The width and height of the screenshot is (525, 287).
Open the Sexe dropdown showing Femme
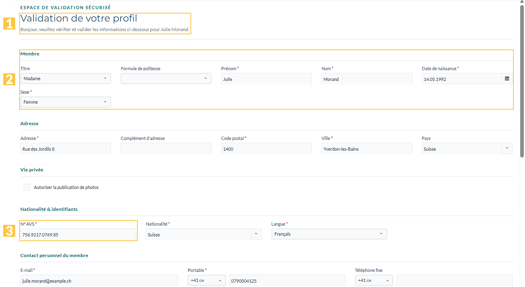click(x=65, y=102)
